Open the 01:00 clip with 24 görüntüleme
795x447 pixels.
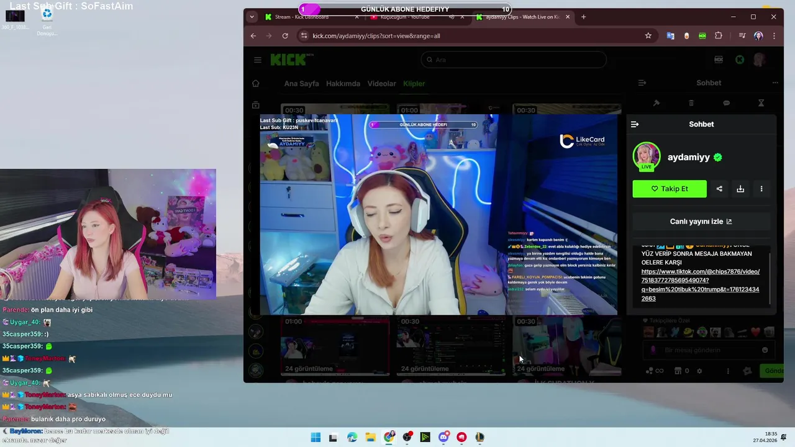click(x=335, y=346)
